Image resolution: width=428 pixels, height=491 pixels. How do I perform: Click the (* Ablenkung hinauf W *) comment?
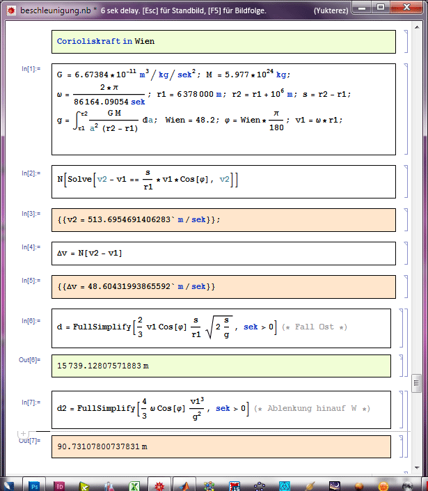pos(312,409)
